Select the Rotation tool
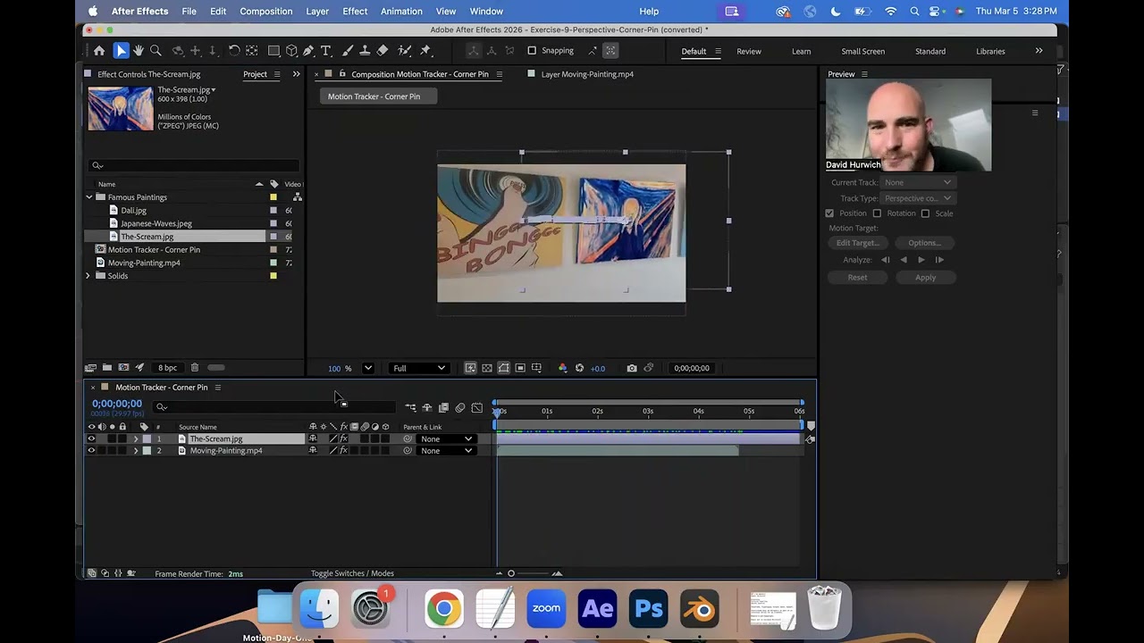 [x=234, y=51]
